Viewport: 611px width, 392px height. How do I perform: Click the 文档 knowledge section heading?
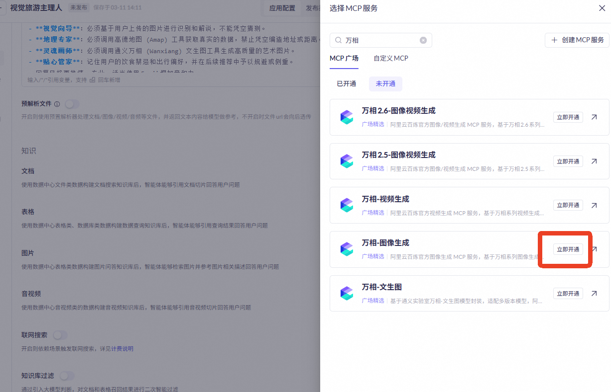(x=28, y=171)
